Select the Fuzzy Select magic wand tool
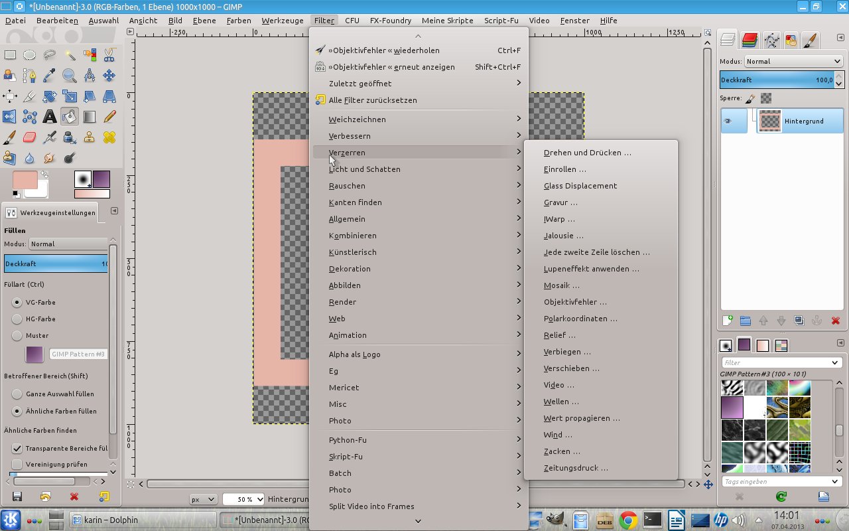This screenshot has width=849, height=531. pos(70,55)
